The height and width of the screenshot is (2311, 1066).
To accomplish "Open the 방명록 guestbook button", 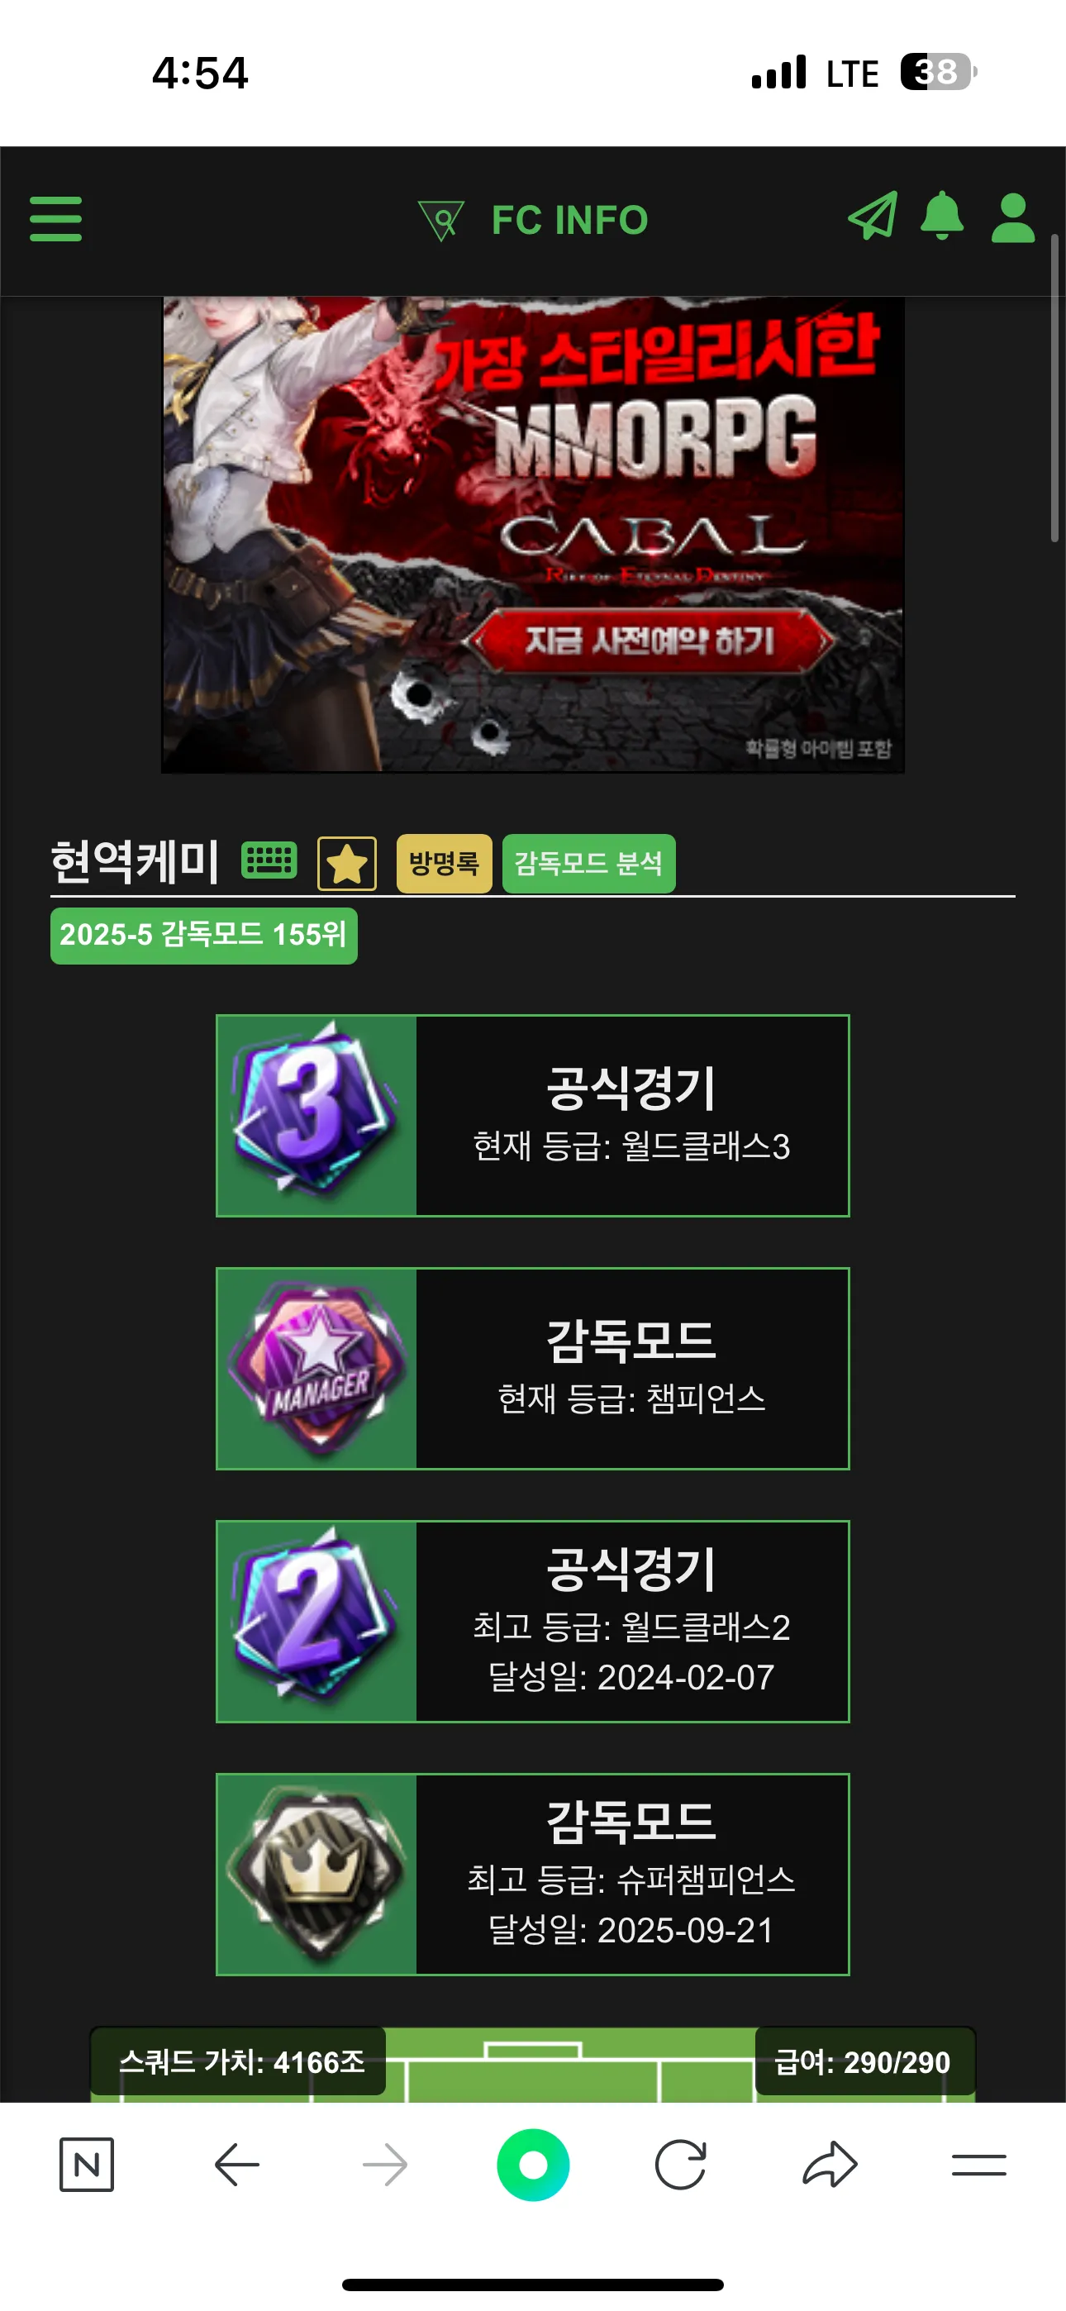I will tap(445, 864).
